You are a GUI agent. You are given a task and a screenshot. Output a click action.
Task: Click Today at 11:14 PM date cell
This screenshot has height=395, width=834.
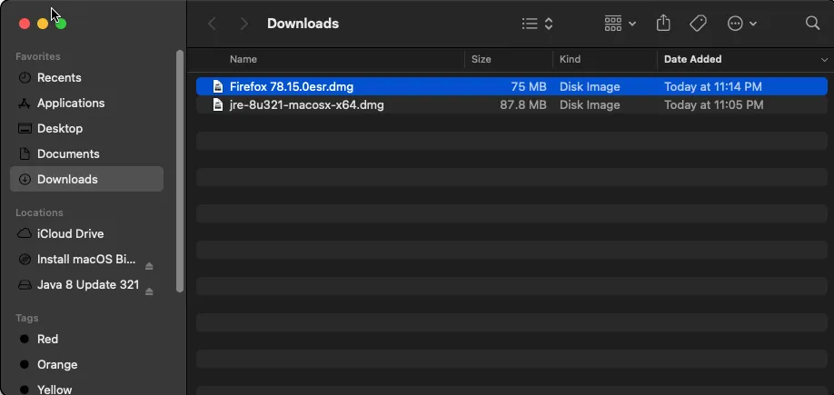click(x=713, y=86)
